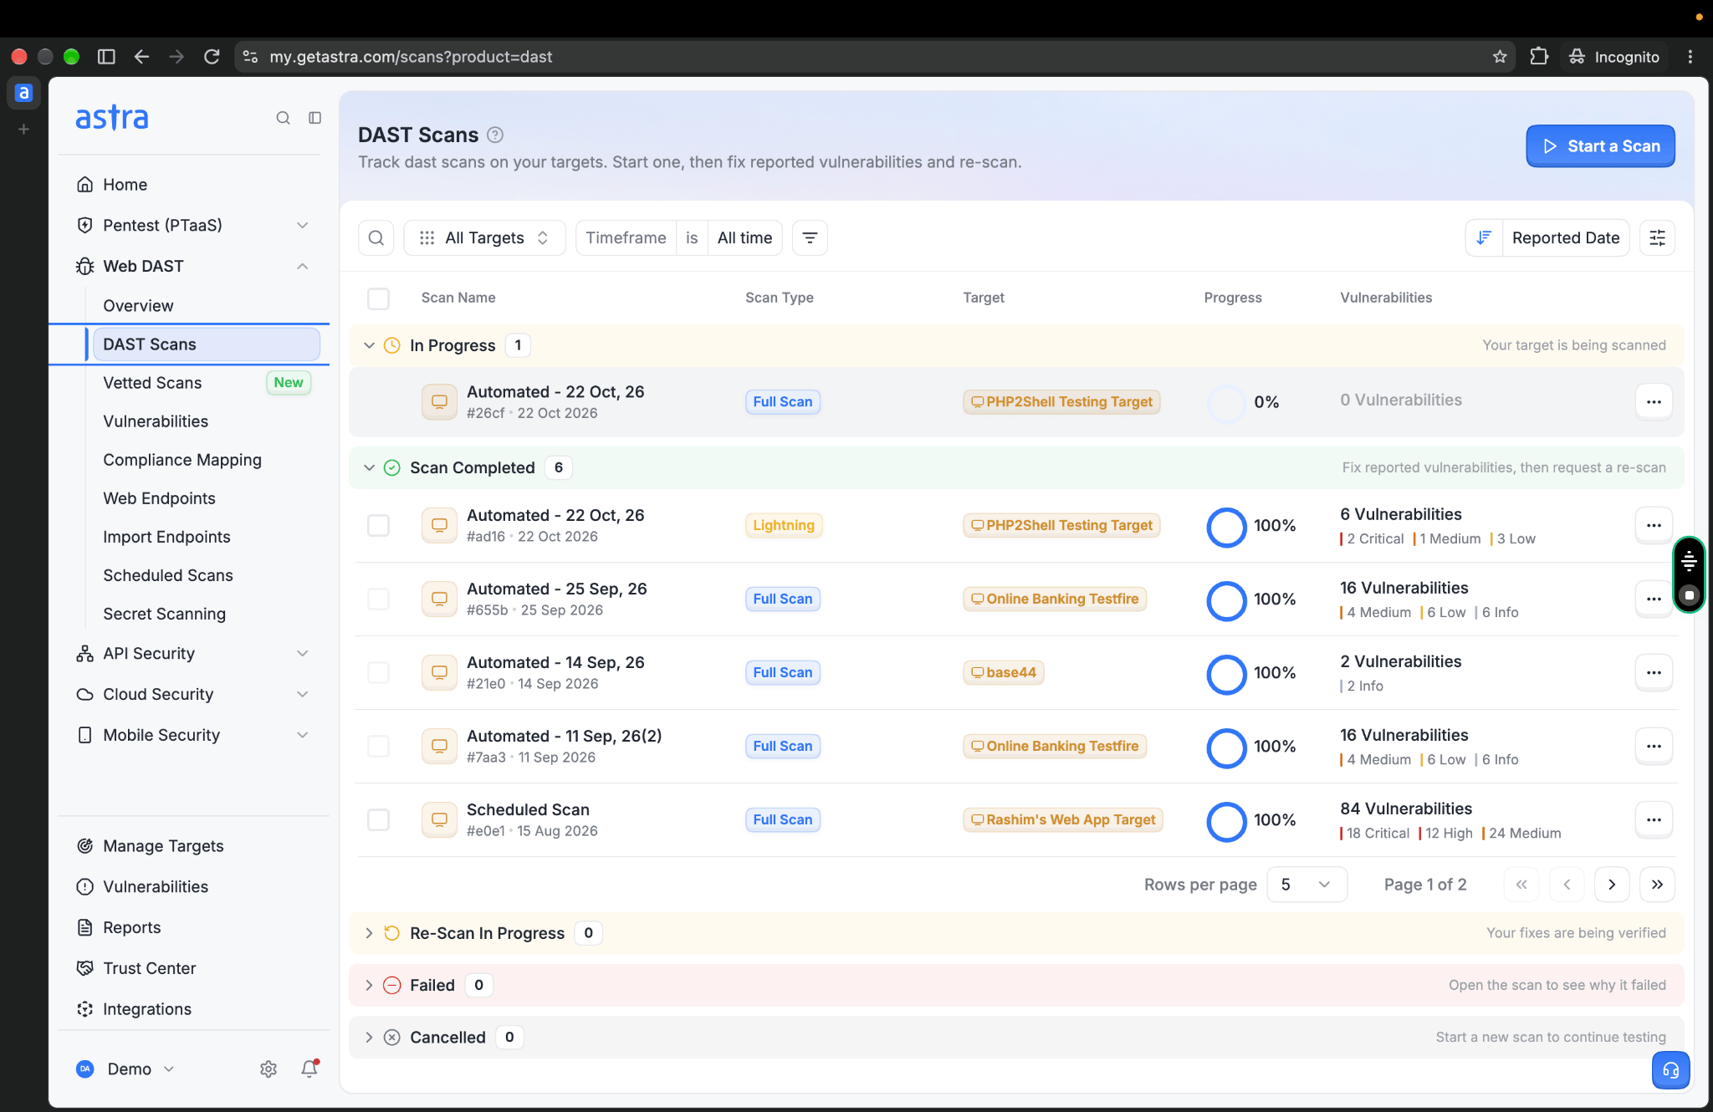This screenshot has width=1713, height=1112.
Task: Click the sidebar search magnifier icon
Action: [x=283, y=118]
